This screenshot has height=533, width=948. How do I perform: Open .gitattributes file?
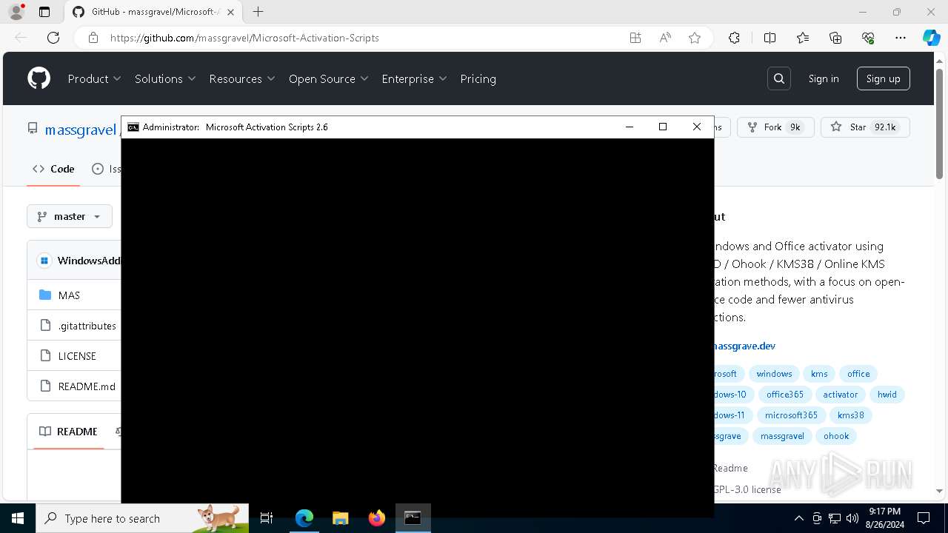(x=87, y=326)
